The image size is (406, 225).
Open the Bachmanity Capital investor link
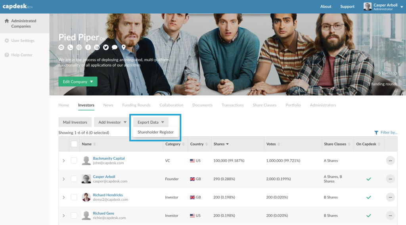[x=109, y=158]
